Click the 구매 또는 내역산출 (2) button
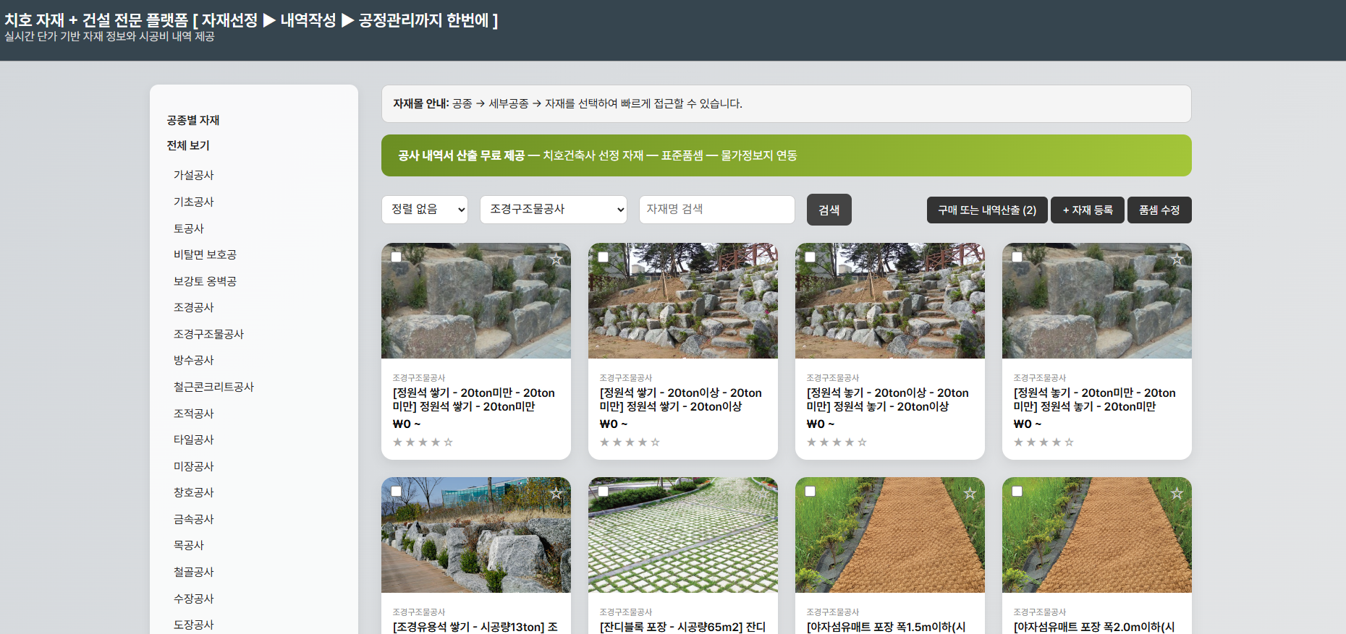Screen dimensions: 1346x634 986,210
